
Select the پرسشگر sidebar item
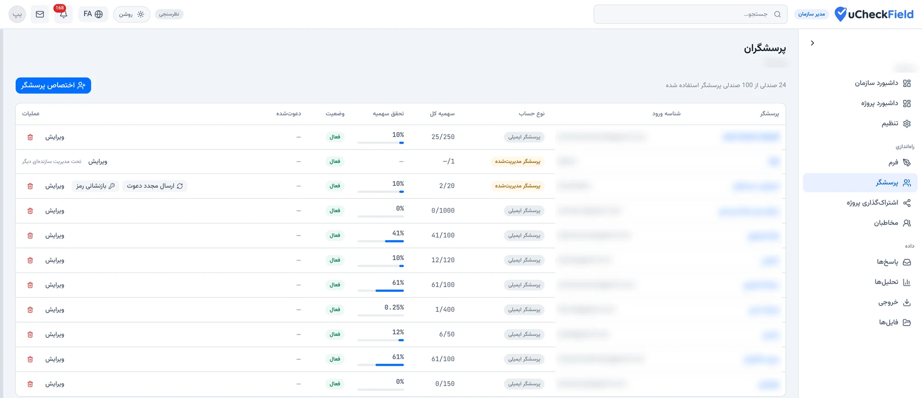coord(860,183)
